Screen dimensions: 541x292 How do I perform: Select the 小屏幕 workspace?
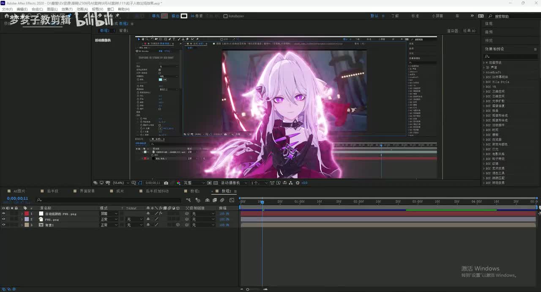pos(437,16)
